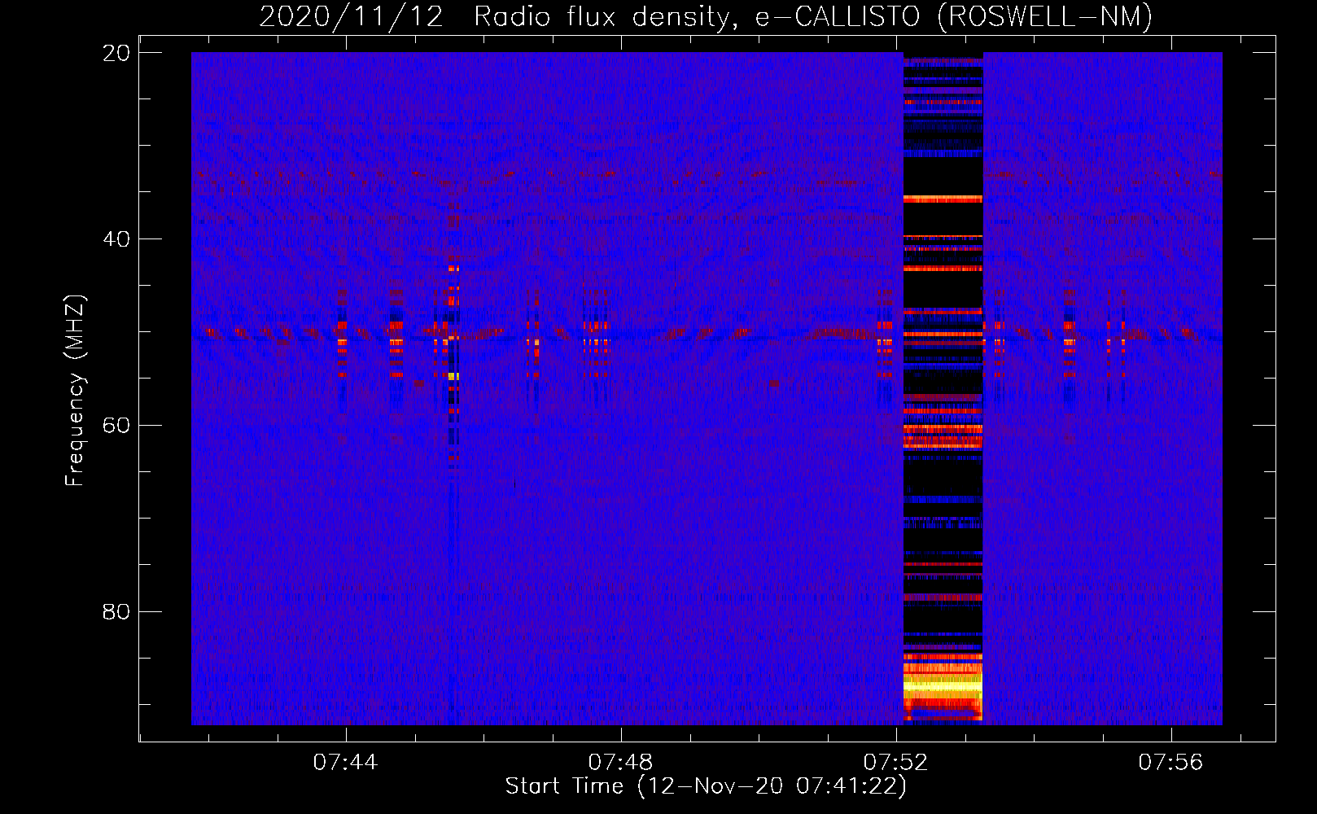
Task: Click the '40' frequency tick label
Action: pyautogui.click(x=117, y=239)
